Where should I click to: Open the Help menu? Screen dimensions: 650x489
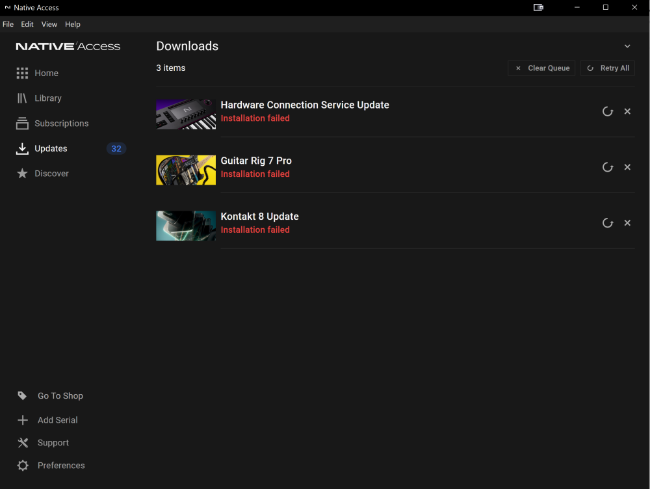(73, 24)
